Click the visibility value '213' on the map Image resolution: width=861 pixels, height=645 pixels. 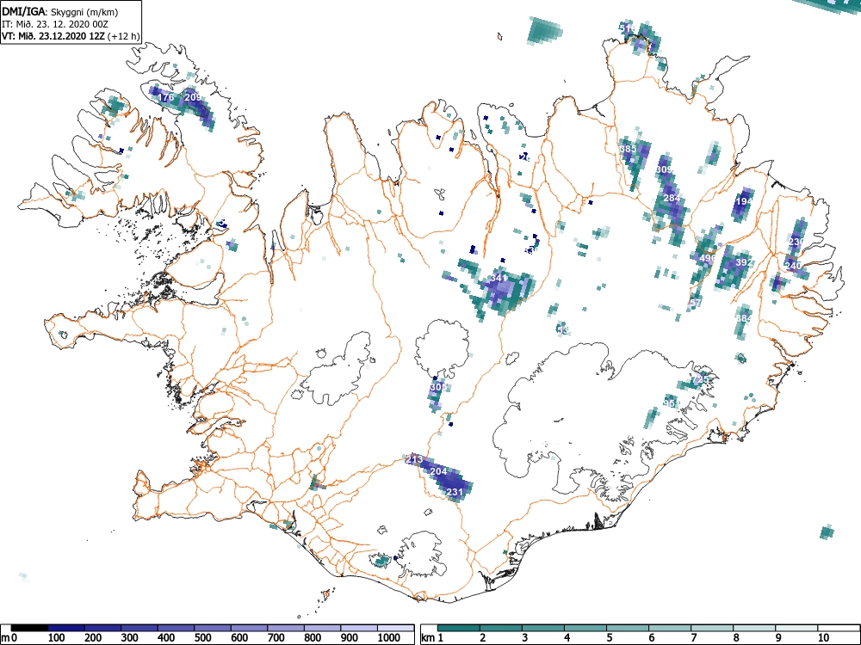click(415, 459)
